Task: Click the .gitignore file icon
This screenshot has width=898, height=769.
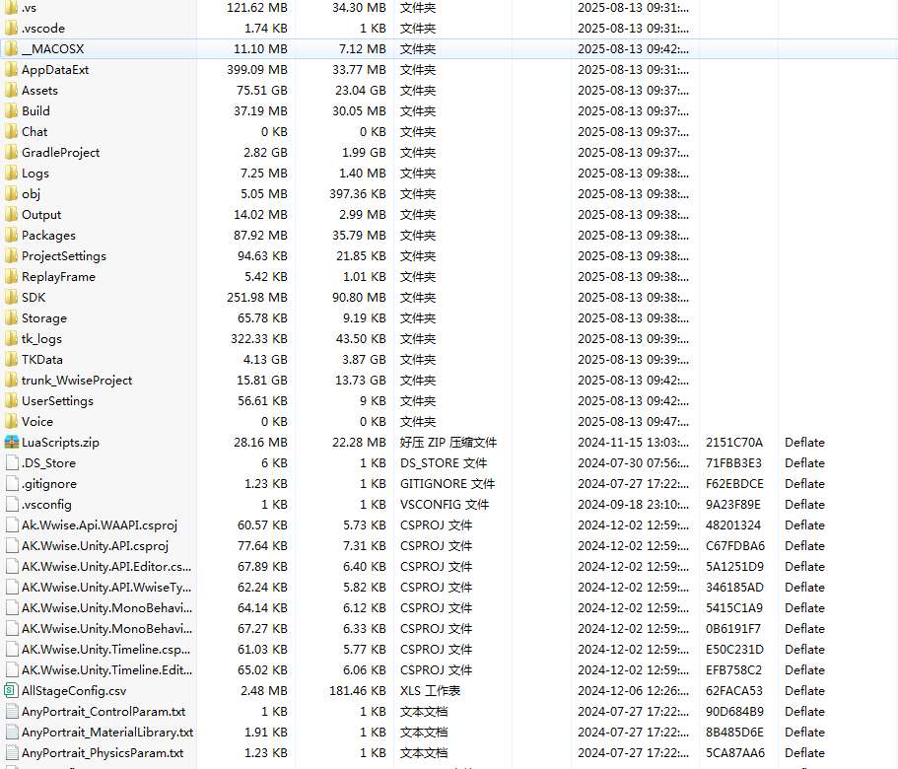Action: point(12,484)
